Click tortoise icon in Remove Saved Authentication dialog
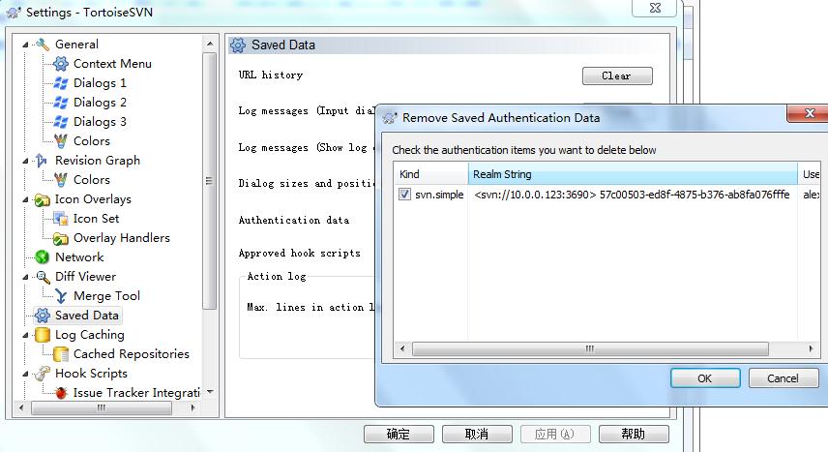Viewport: 828px width, 452px height. point(390,117)
